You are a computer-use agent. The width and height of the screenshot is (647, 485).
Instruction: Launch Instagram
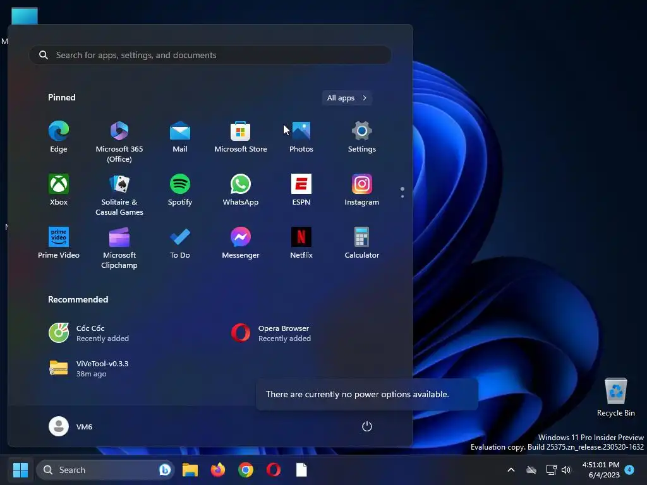362,190
